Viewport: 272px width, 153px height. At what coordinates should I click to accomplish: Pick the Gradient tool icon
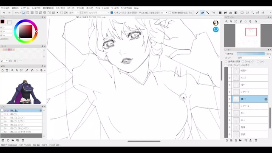click(x=236, y=13)
